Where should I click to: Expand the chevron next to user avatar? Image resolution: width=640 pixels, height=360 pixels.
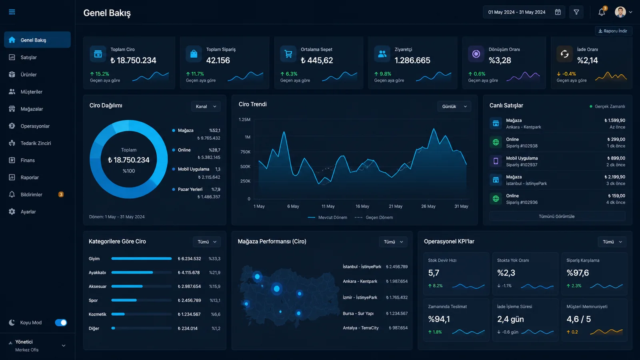631,12
